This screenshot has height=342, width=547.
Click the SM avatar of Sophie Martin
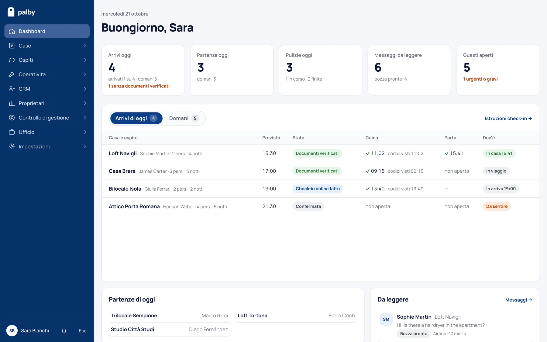386,319
